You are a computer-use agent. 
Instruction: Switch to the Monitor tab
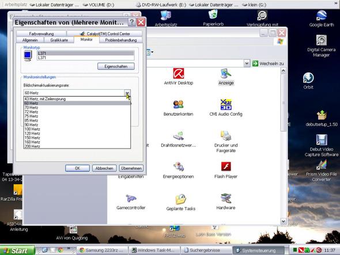[x=86, y=40]
